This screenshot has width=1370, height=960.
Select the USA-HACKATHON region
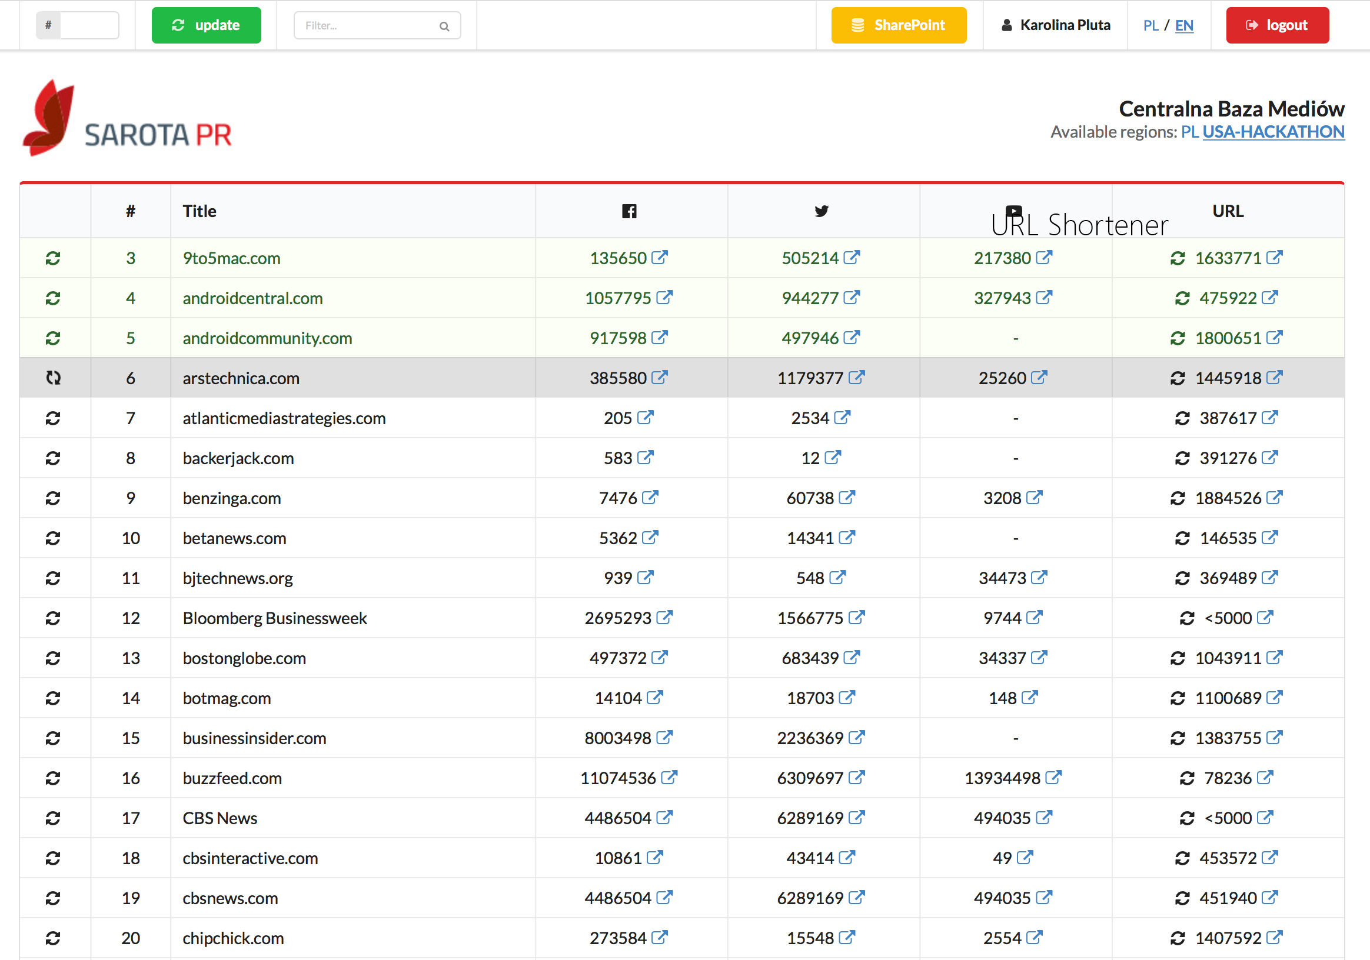coord(1273,132)
